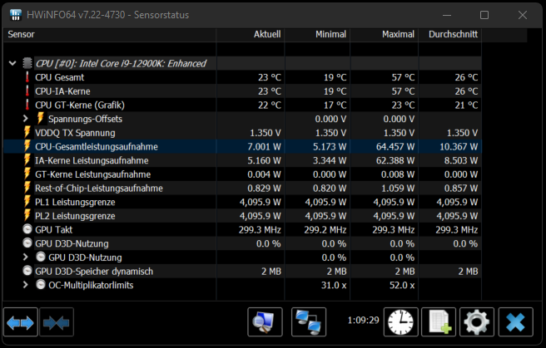The height and width of the screenshot is (348, 546).
Task: Click the logging document plus button
Action: click(x=439, y=322)
